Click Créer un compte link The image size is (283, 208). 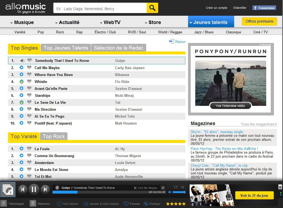point(217,8)
